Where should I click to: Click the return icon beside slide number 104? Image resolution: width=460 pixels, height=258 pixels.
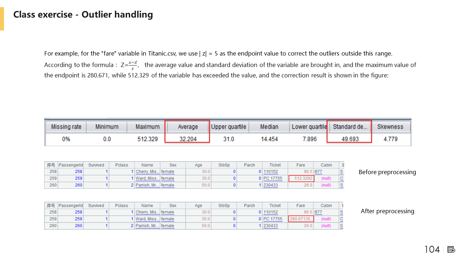click(x=451, y=249)
